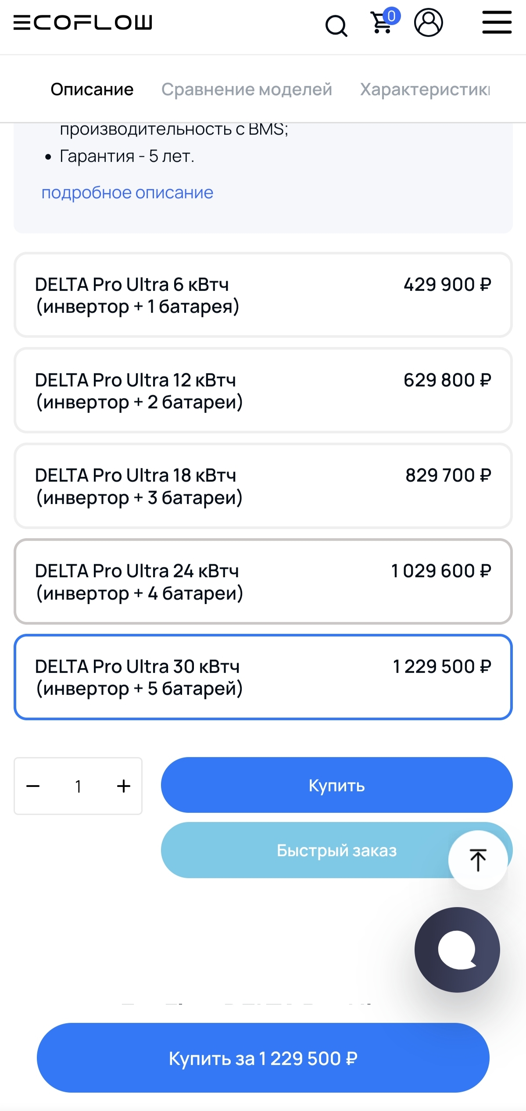Screen dimensions: 526x1111
Task: Click the EcoFlow logo
Action: pos(83,22)
